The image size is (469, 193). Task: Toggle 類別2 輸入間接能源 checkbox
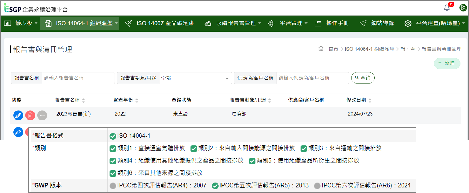pyautogui.click(x=194, y=149)
